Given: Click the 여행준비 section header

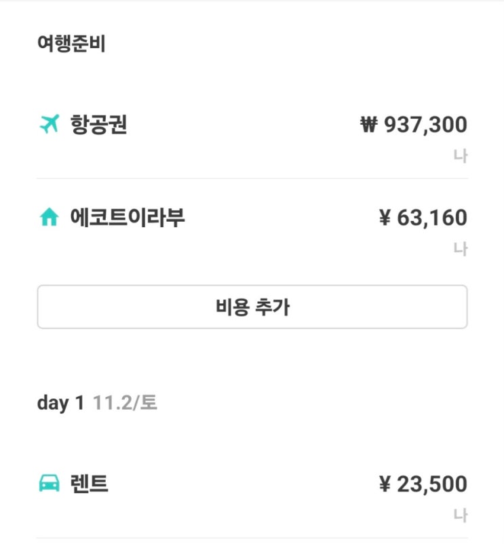Looking at the screenshot, I should 71,44.
